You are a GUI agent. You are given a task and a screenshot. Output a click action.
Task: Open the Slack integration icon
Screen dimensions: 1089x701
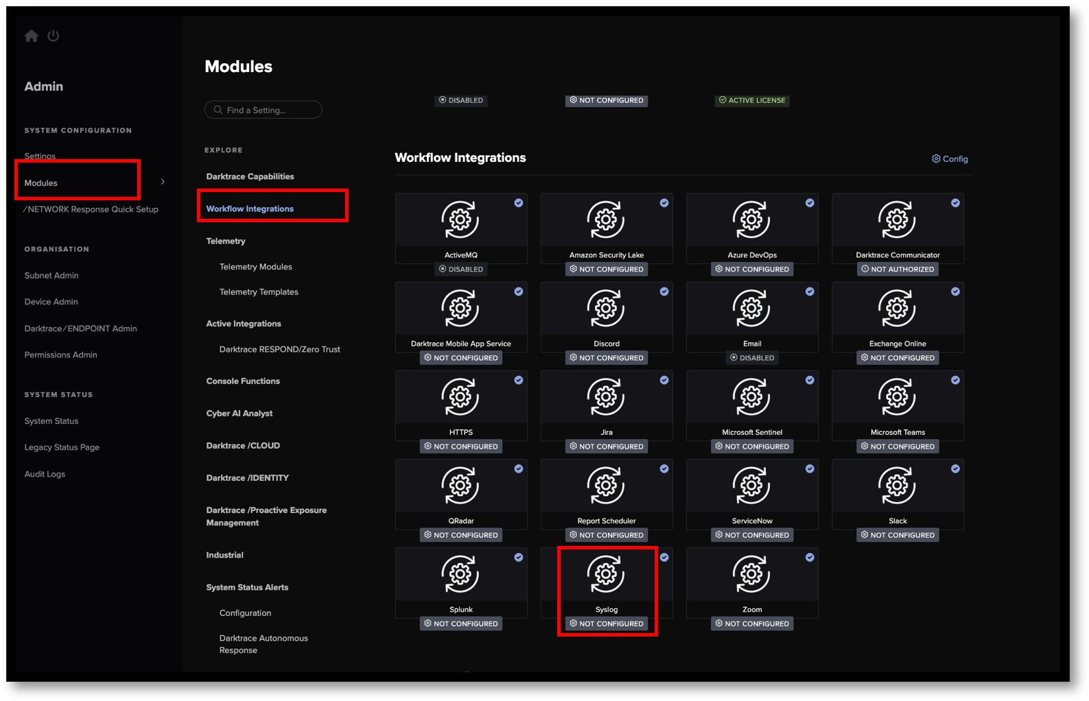(x=897, y=485)
